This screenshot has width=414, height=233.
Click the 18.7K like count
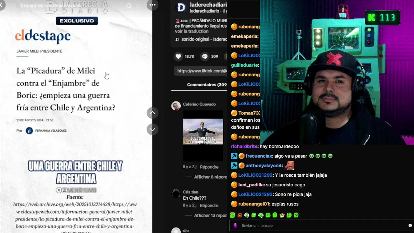[x=190, y=56]
